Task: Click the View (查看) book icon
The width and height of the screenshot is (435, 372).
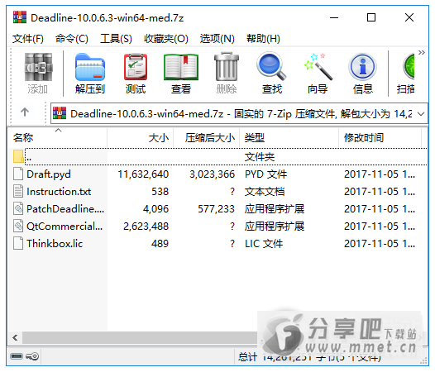Action: 181,68
